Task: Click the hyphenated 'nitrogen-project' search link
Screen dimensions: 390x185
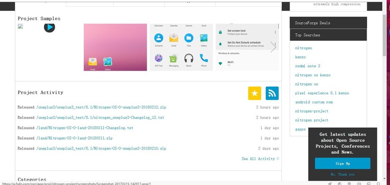Action: click(x=312, y=111)
